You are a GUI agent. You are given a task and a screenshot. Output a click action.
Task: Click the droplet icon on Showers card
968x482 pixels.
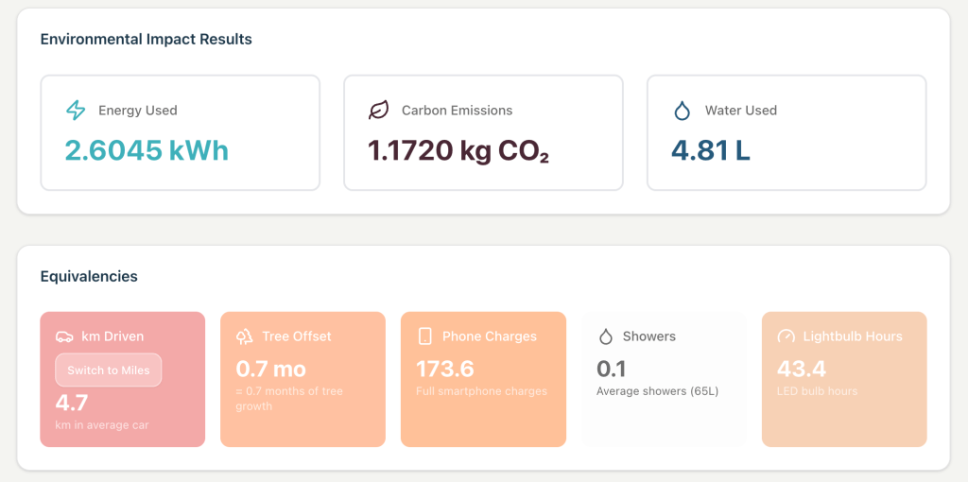click(x=606, y=336)
